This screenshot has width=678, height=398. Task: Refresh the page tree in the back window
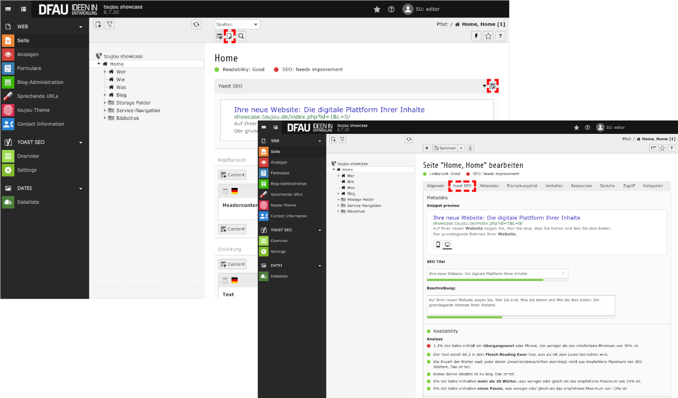(x=195, y=24)
